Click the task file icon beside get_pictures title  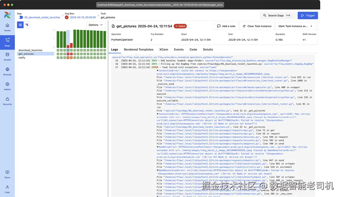coord(113,26)
